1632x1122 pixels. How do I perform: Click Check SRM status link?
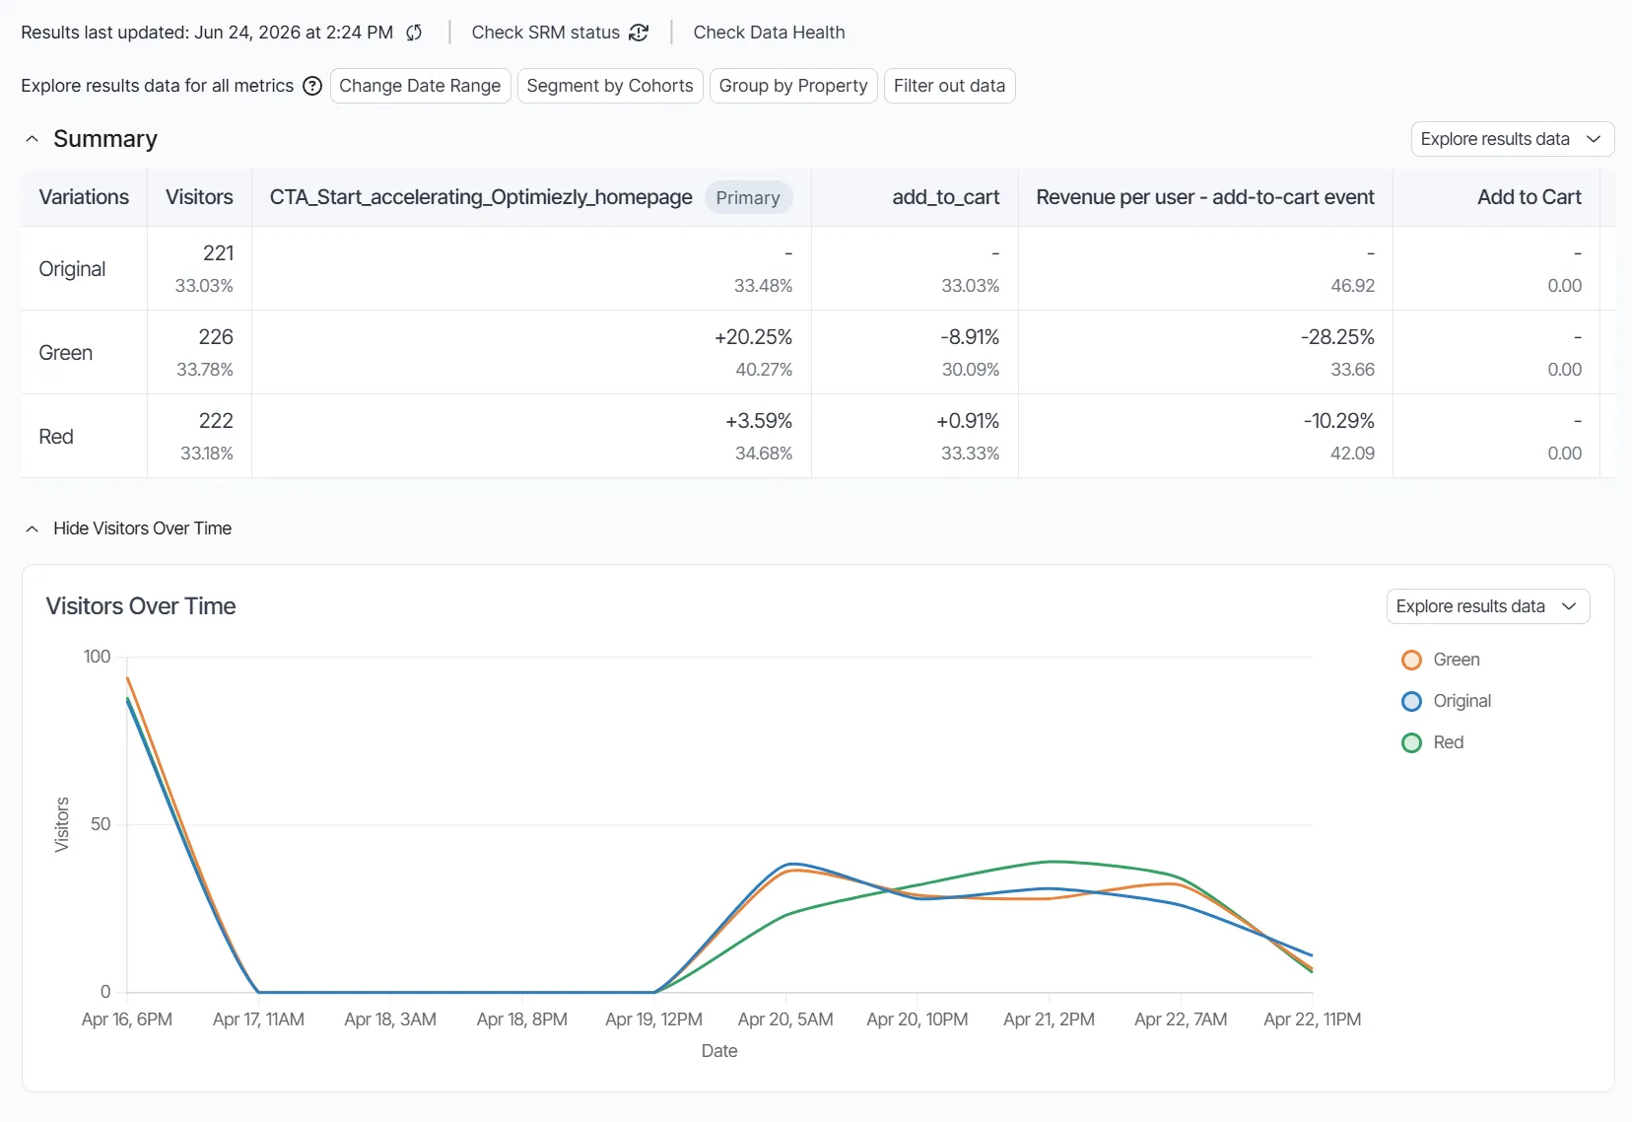pos(546,33)
